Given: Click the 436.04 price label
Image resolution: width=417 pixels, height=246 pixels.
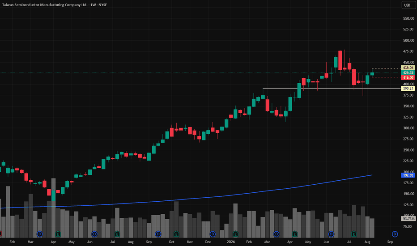Looking at the screenshot, I should pyautogui.click(x=408, y=68).
